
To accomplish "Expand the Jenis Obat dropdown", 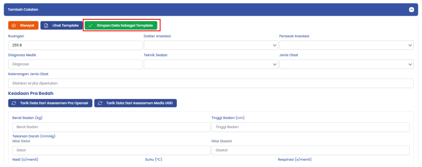I will click(x=346, y=64).
